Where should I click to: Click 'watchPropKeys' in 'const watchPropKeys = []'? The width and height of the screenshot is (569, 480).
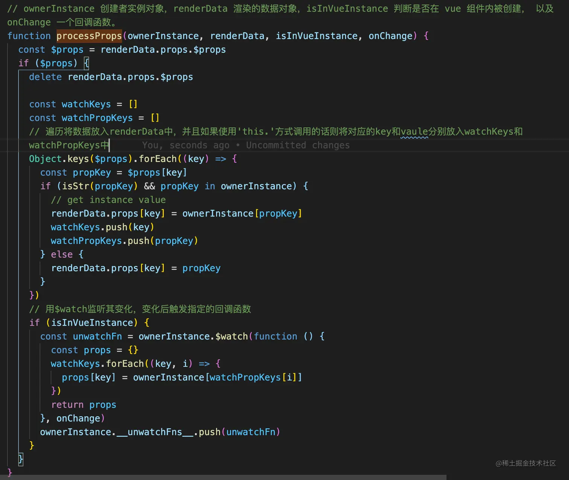tap(97, 118)
